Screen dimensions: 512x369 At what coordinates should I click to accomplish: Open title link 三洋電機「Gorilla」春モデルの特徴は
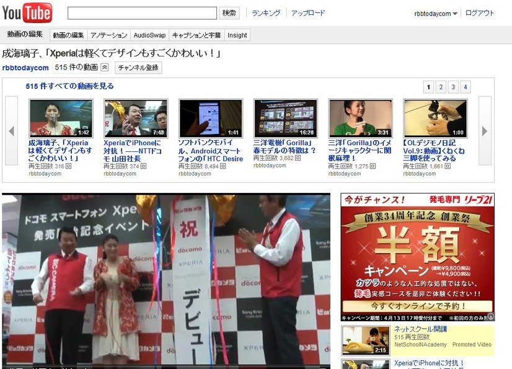pyautogui.click(x=285, y=146)
